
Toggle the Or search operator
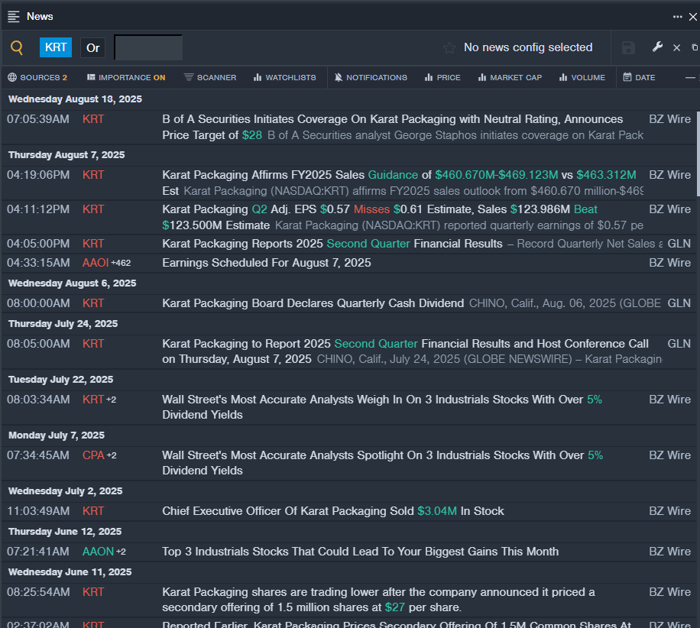93,48
